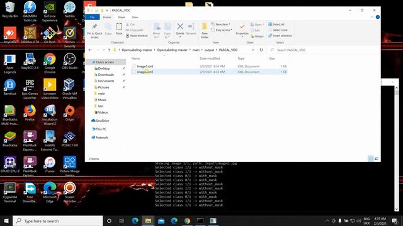Click Select none in ribbon
Screen dimensions: 403x226
click(278, 30)
